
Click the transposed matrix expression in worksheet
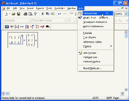pos(16,40)
